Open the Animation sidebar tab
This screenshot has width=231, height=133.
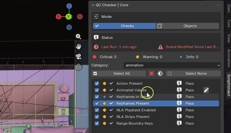click(x=229, y=58)
